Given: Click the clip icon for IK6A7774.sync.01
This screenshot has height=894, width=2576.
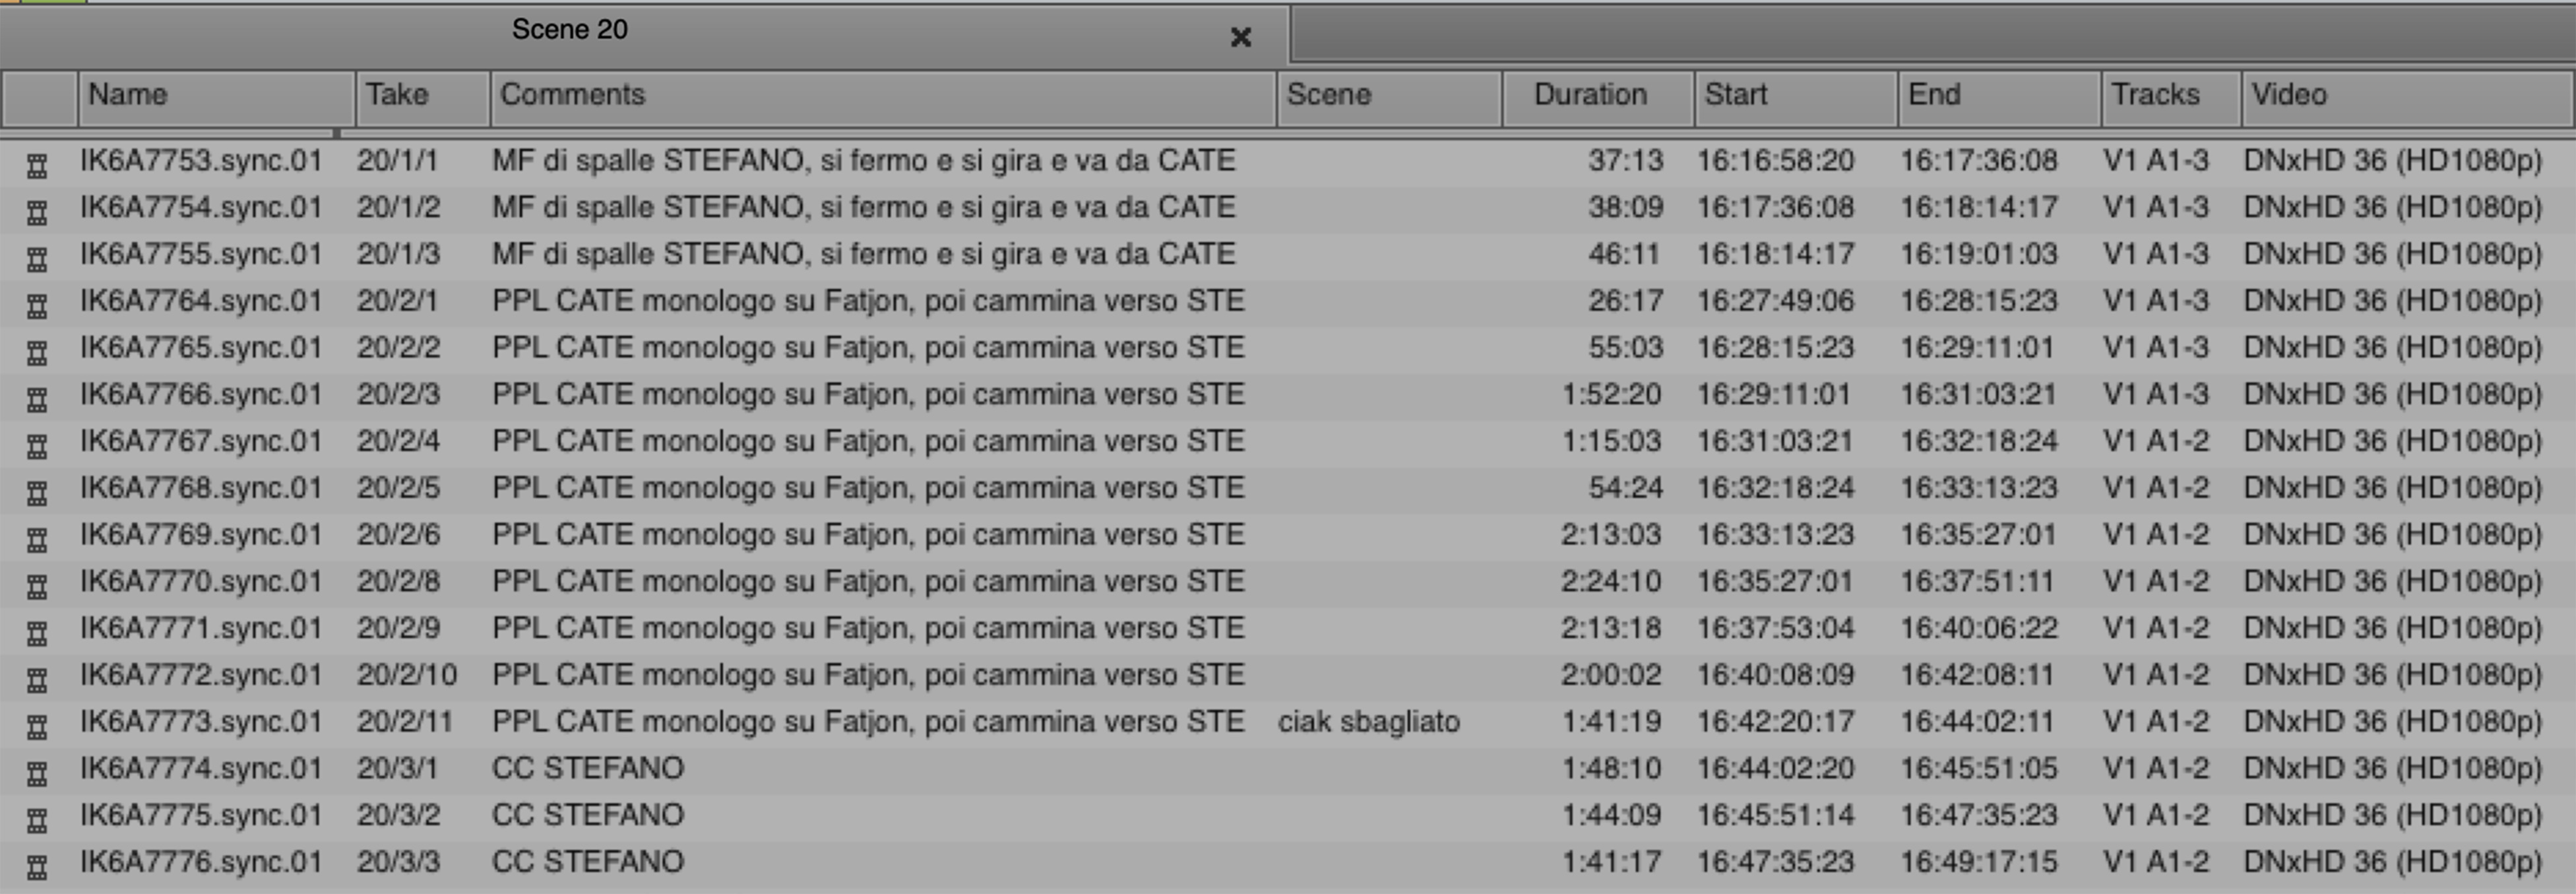Looking at the screenshot, I should click(x=37, y=771).
